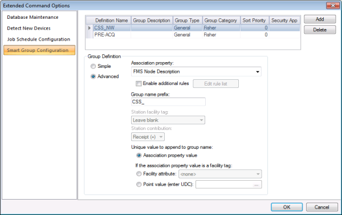Screen dimensions: 342x215
Task: Click the disabled Edit rule list button
Action: pos(215,84)
